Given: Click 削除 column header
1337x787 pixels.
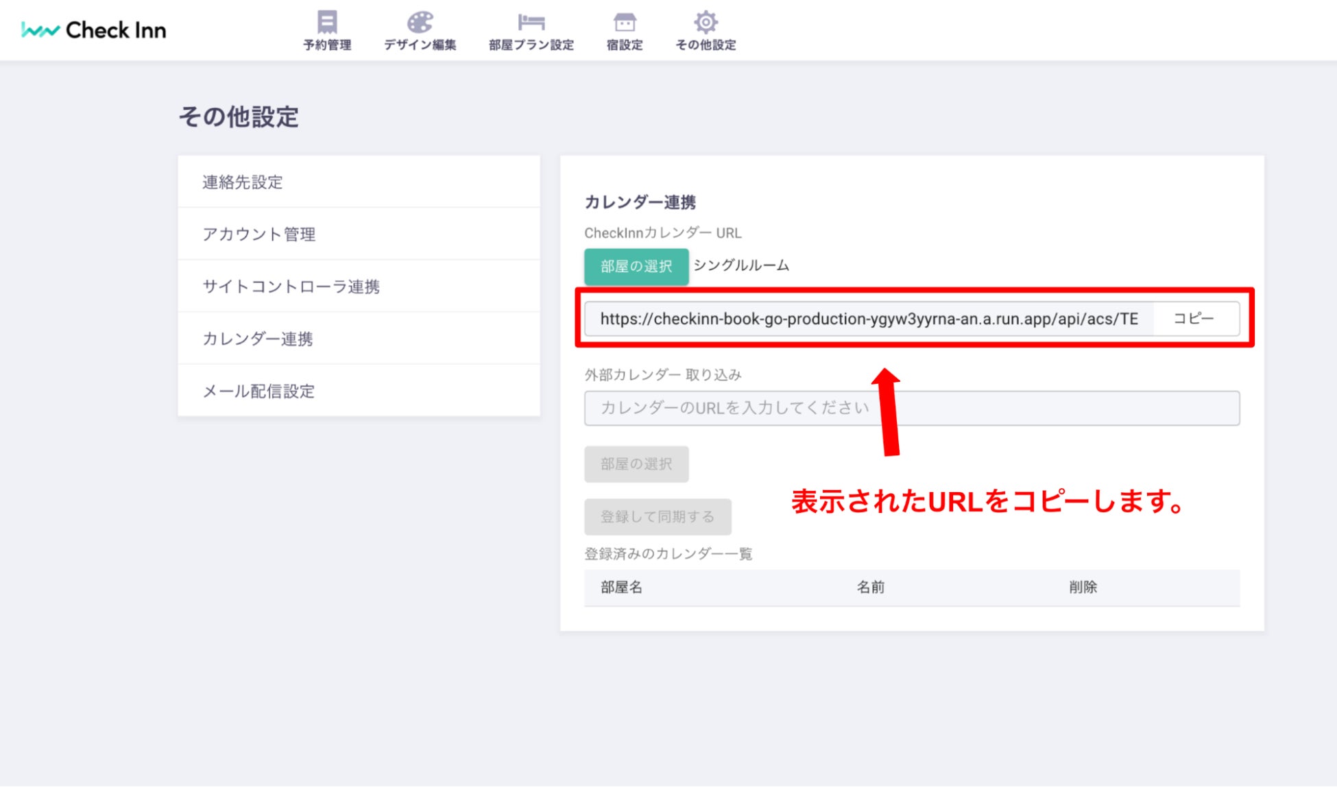Looking at the screenshot, I should pos(1083,588).
